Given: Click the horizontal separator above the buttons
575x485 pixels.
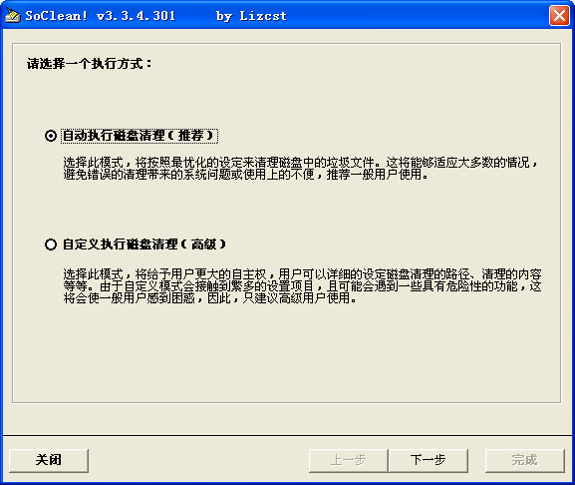Looking at the screenshot, I should (287, 436).
